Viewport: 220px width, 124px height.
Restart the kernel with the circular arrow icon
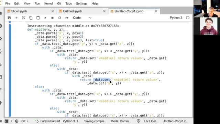59,18
